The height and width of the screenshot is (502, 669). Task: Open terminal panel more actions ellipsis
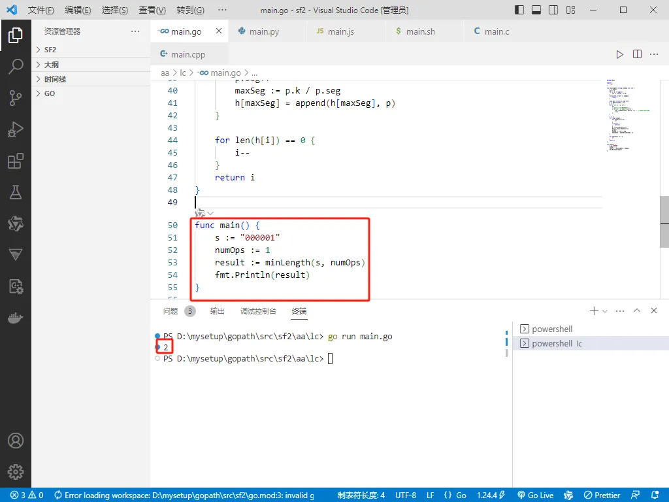coord(620,310)
